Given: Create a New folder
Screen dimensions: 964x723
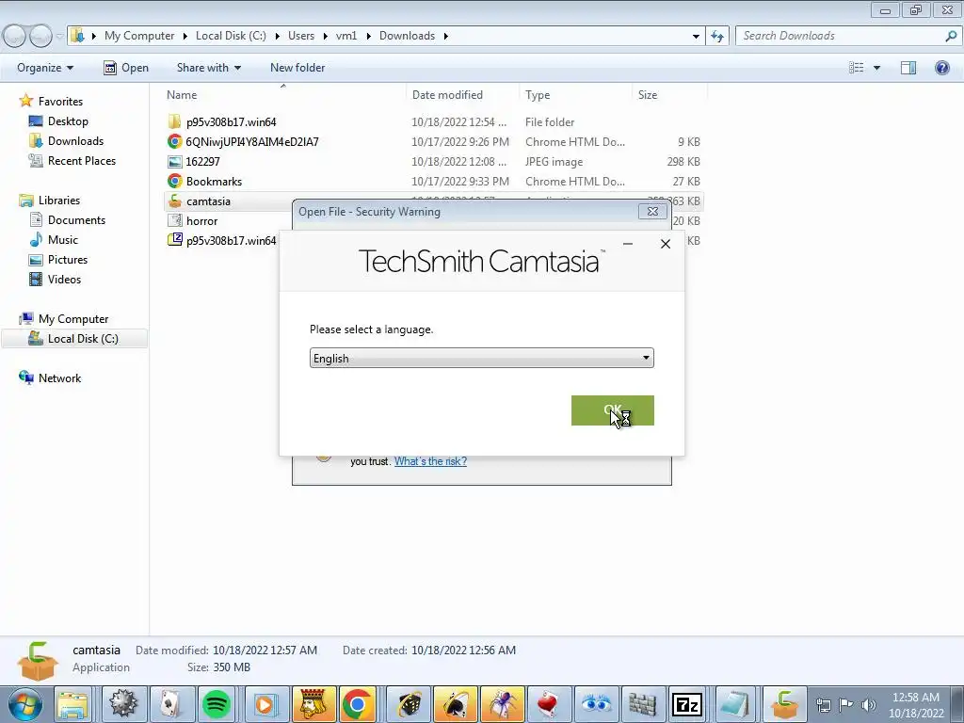Looking at the screenshot, I should (x=297, y=68).
